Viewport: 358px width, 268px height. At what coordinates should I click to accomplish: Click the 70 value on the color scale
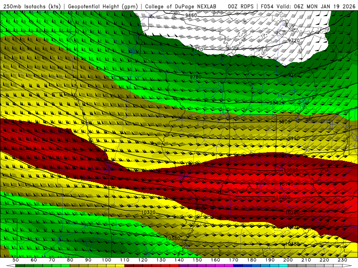pos(52,260)
